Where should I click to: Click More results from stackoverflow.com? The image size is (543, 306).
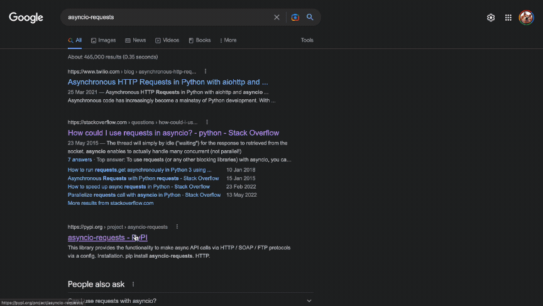click(111, 203)
